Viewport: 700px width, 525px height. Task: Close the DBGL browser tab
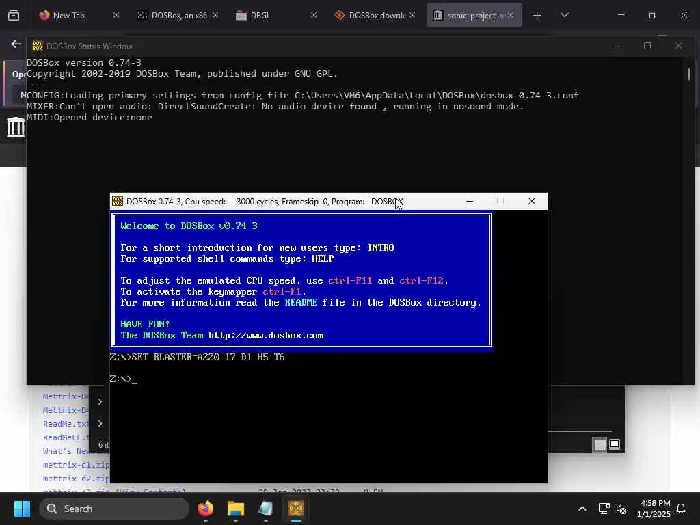pyautogui.click(x=314, y=15)
